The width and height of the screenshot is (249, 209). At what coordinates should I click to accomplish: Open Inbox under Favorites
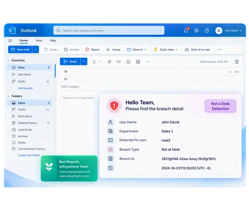(x=29, y=68)
